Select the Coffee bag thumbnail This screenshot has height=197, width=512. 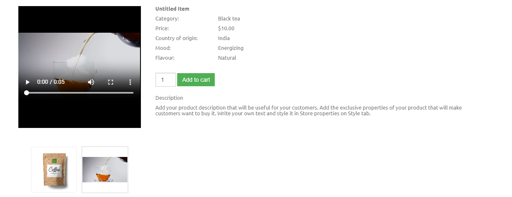[x=54, y=170]
